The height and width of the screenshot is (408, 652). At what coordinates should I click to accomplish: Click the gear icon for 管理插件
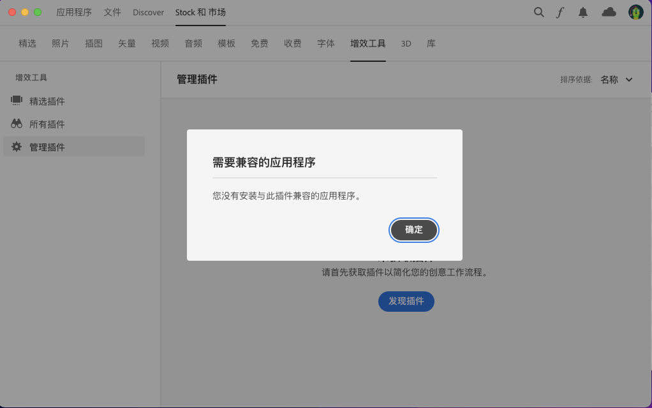click(16, 147)
